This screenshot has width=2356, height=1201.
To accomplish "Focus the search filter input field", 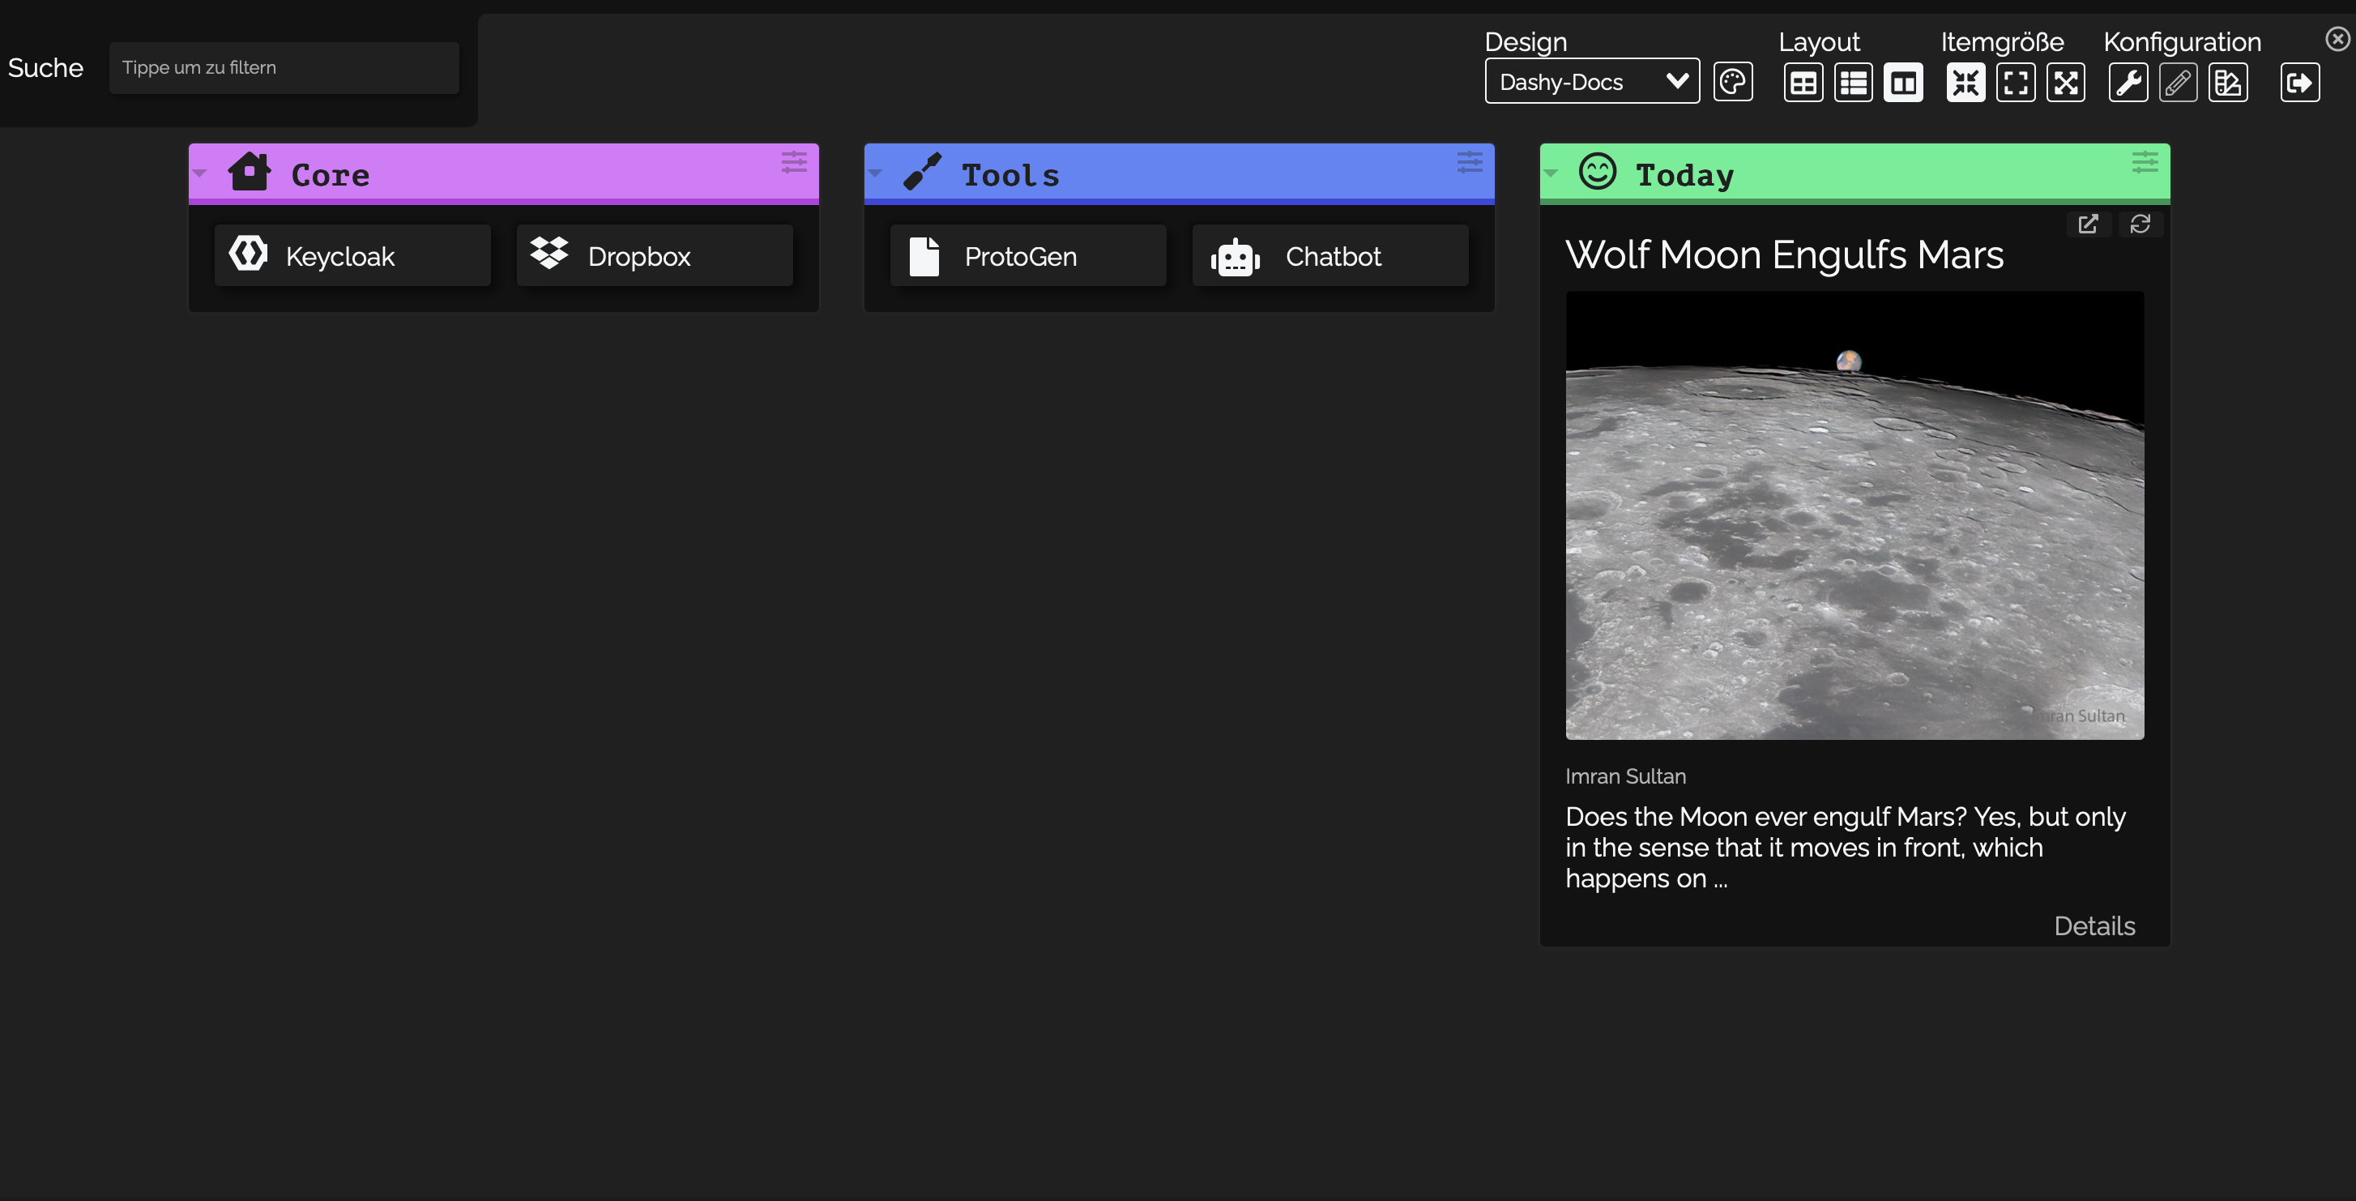I will [284, 68].
